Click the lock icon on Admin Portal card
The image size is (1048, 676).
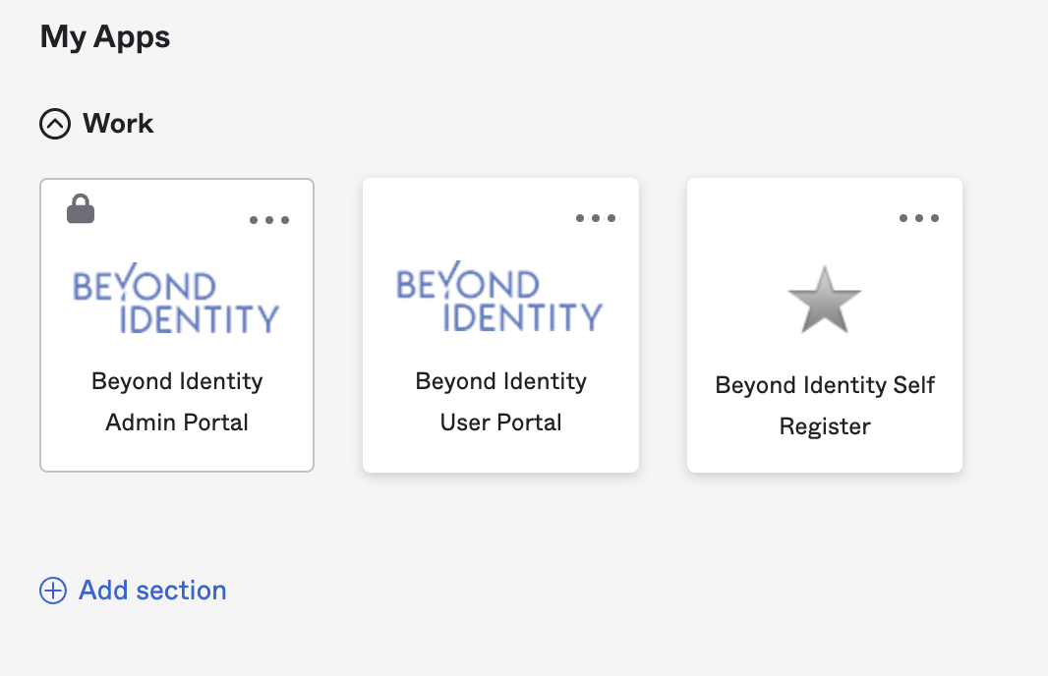(x=81, y=208)
